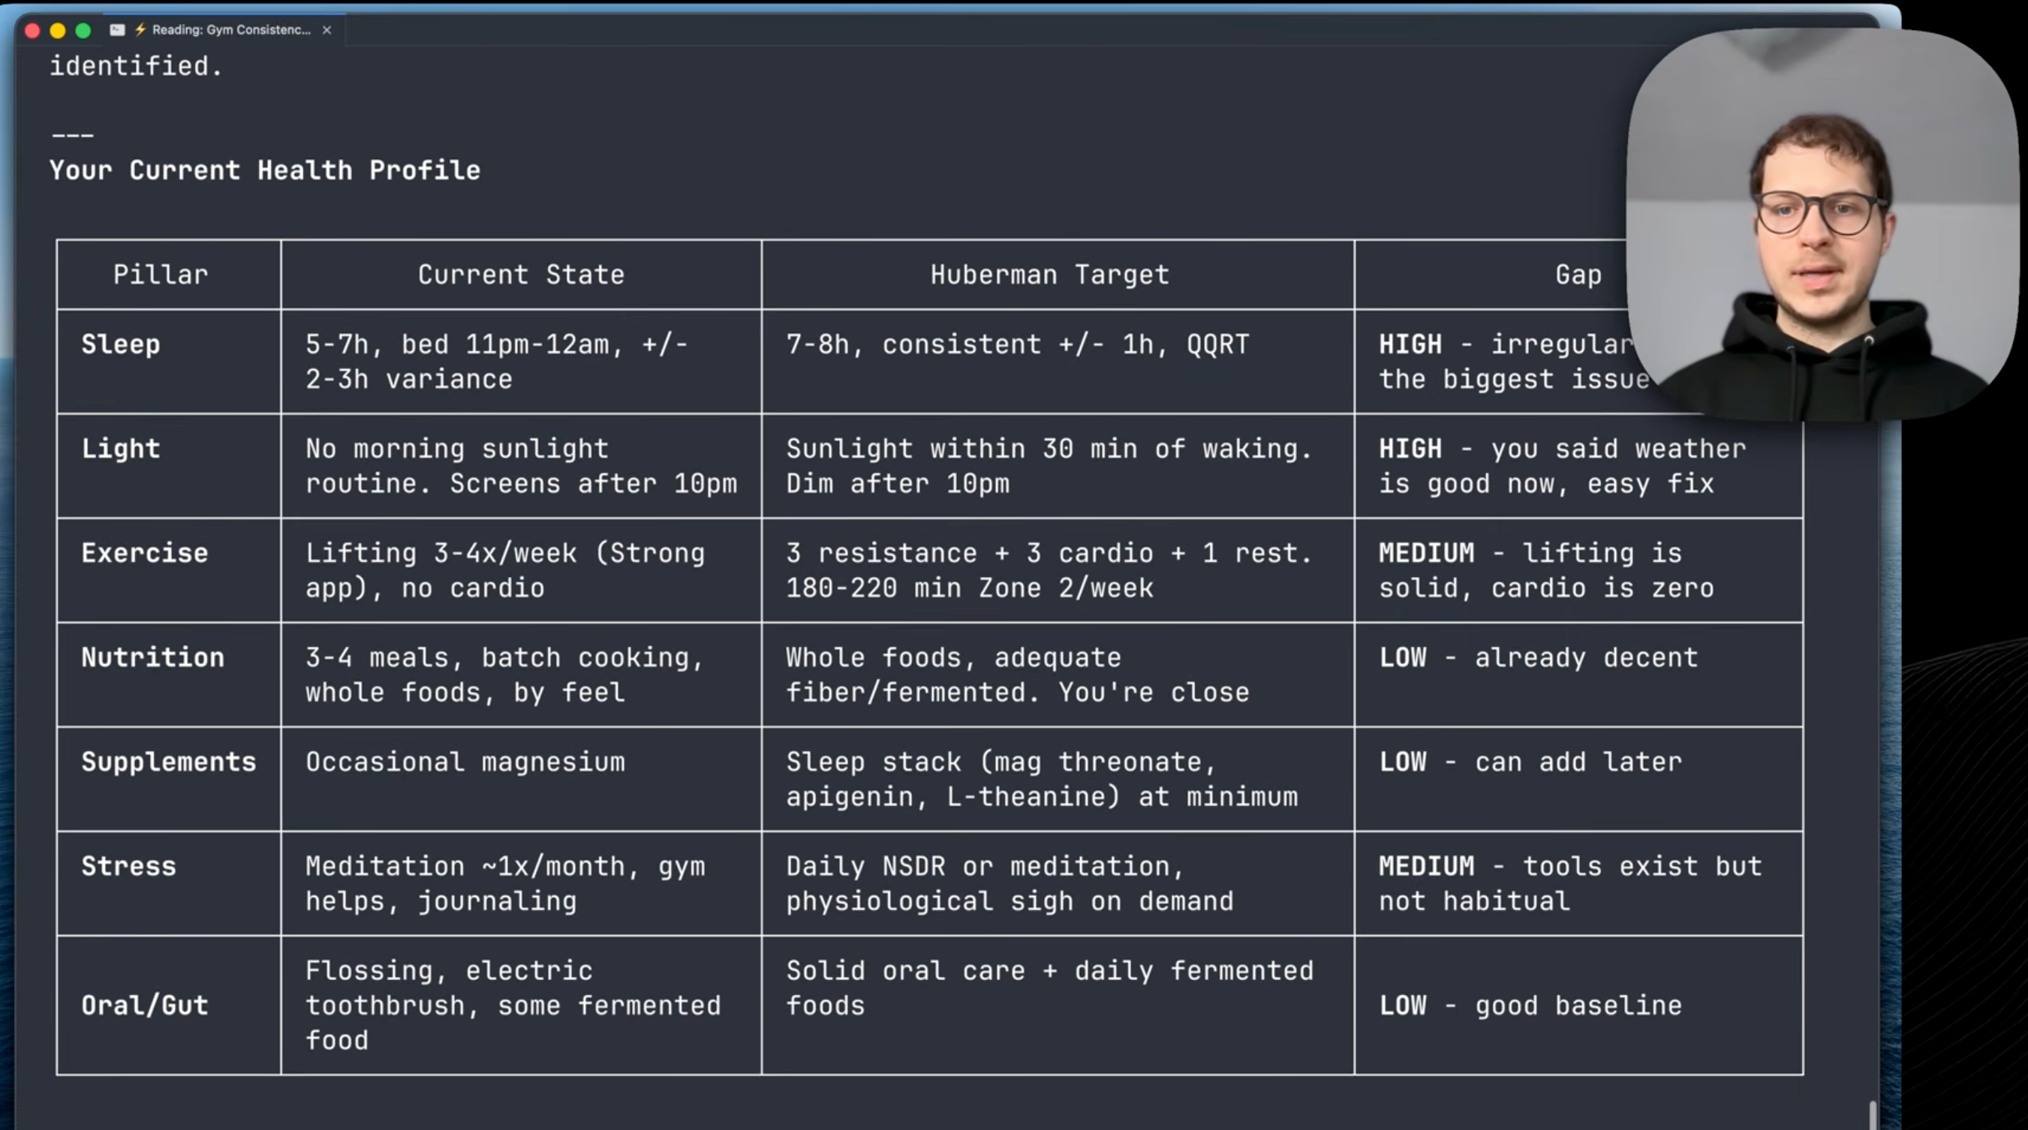
Task: Click the lightning bolt icon in the tab
Action: click(141, 30)
